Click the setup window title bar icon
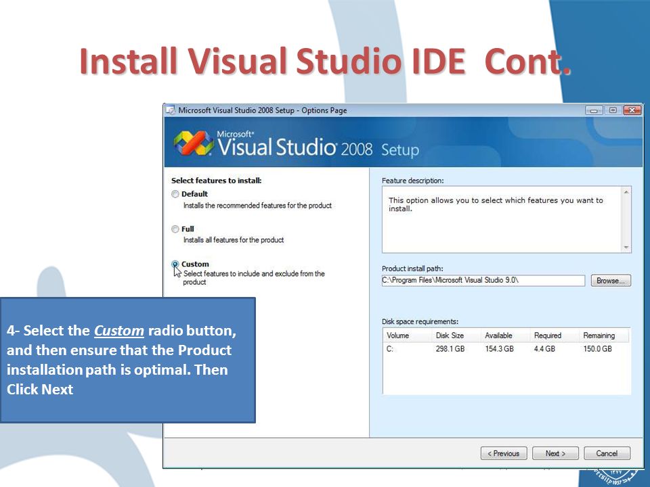 click(x=170, y=110)
